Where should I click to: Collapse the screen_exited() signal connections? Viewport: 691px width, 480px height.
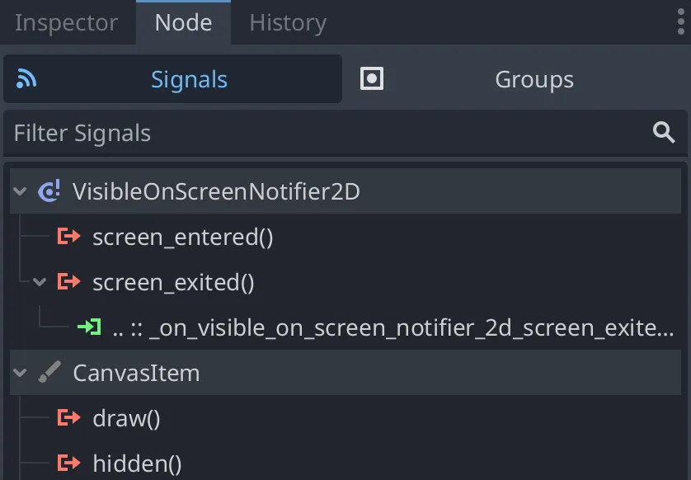coord(39,283)
